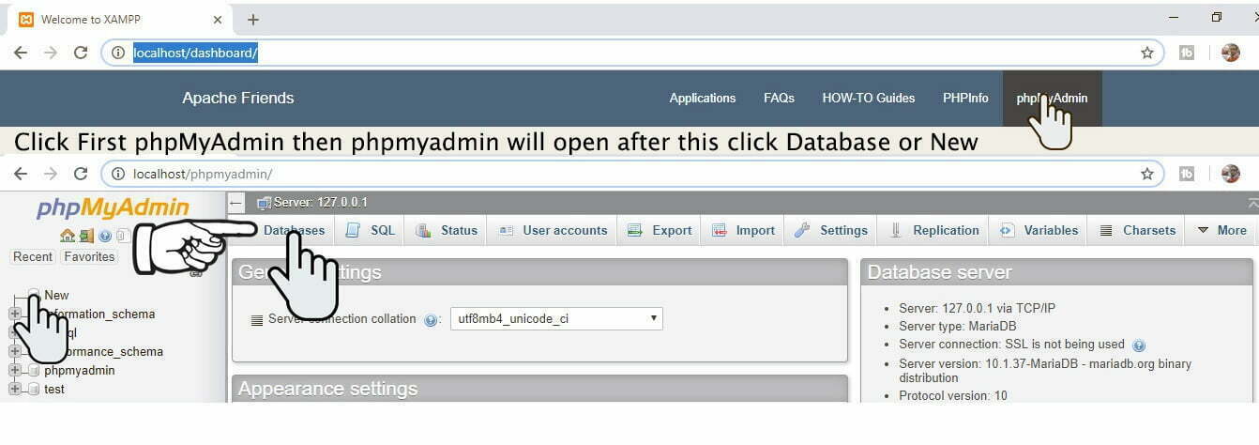Bookmark the localhost/dashboard page with star

[1146, 53]
